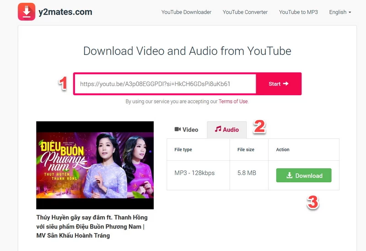Image resolution: width=366 pixels, height=251 pixels.
Task: Open the YouTube Downloader menu item
Action: pyautogui.click(x=186, y=12)
